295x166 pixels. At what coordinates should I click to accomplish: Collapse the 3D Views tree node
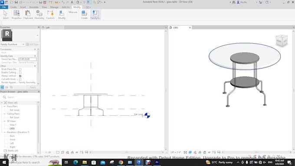(x=5, y=121)
